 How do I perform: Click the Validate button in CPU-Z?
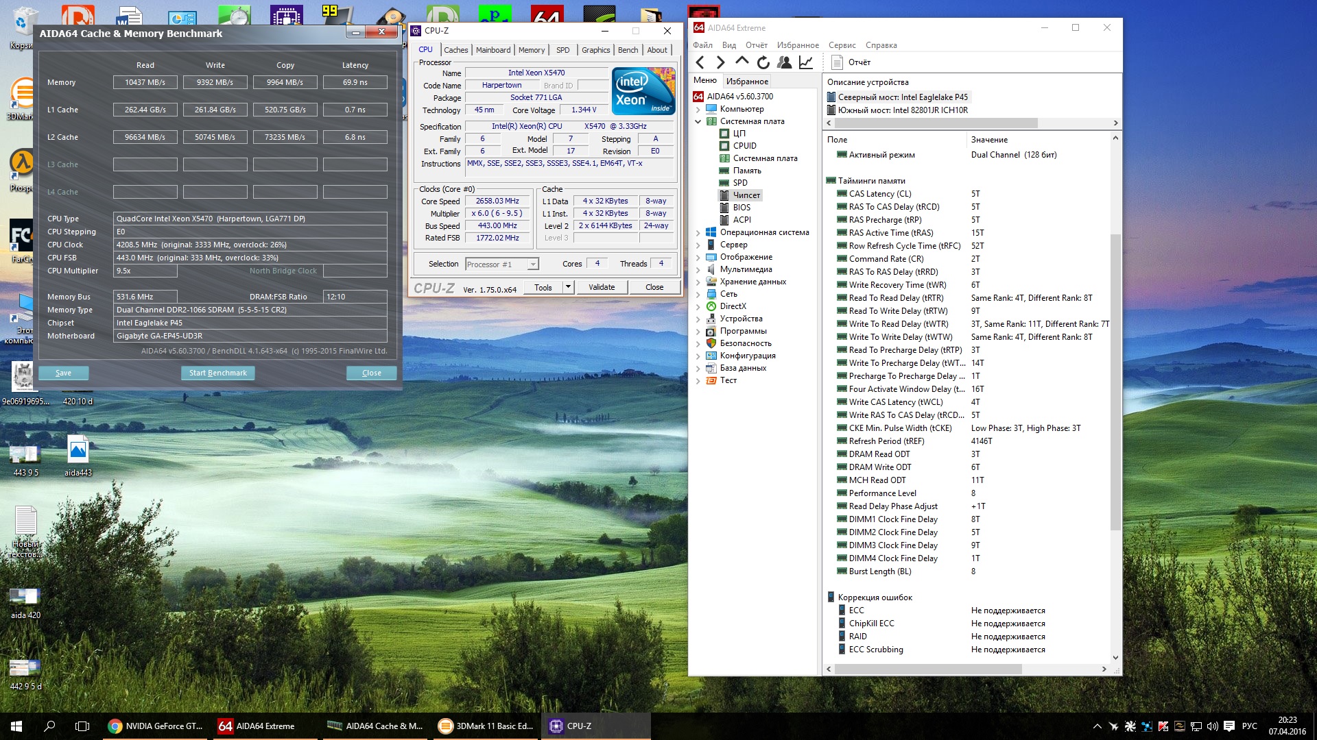pos(601,287)
